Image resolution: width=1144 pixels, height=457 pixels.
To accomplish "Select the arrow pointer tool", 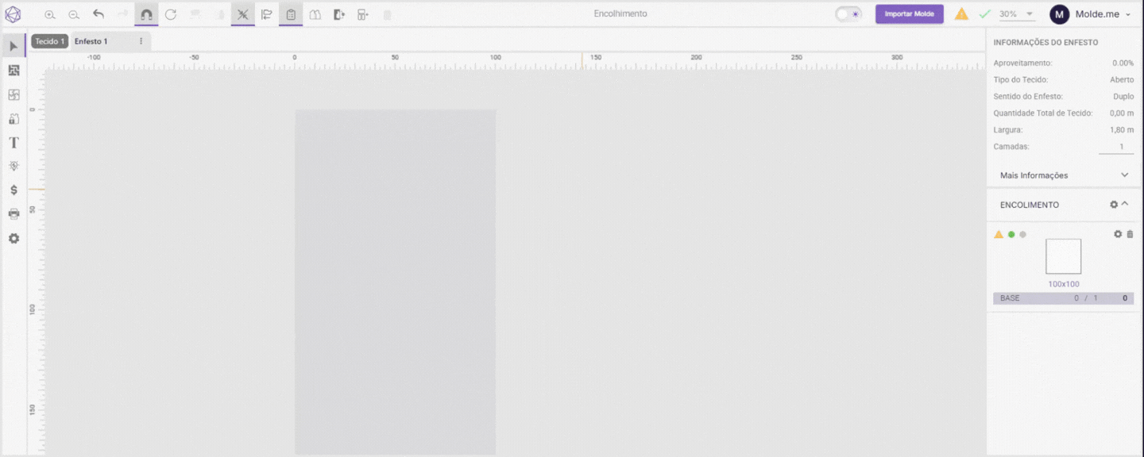I will pos(14,46).
